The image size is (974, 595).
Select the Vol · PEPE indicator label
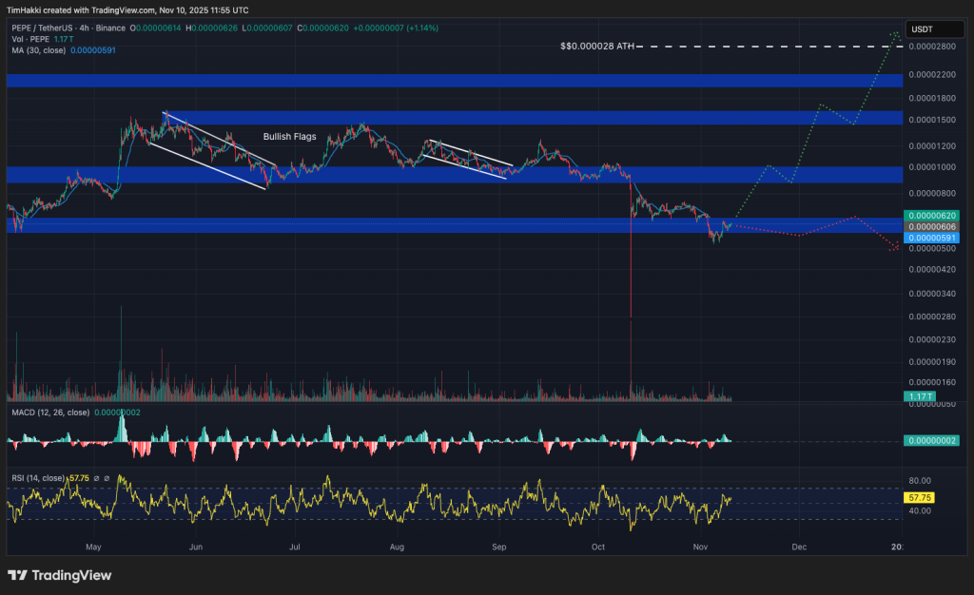pyautogui.click(x=30, y=39)
